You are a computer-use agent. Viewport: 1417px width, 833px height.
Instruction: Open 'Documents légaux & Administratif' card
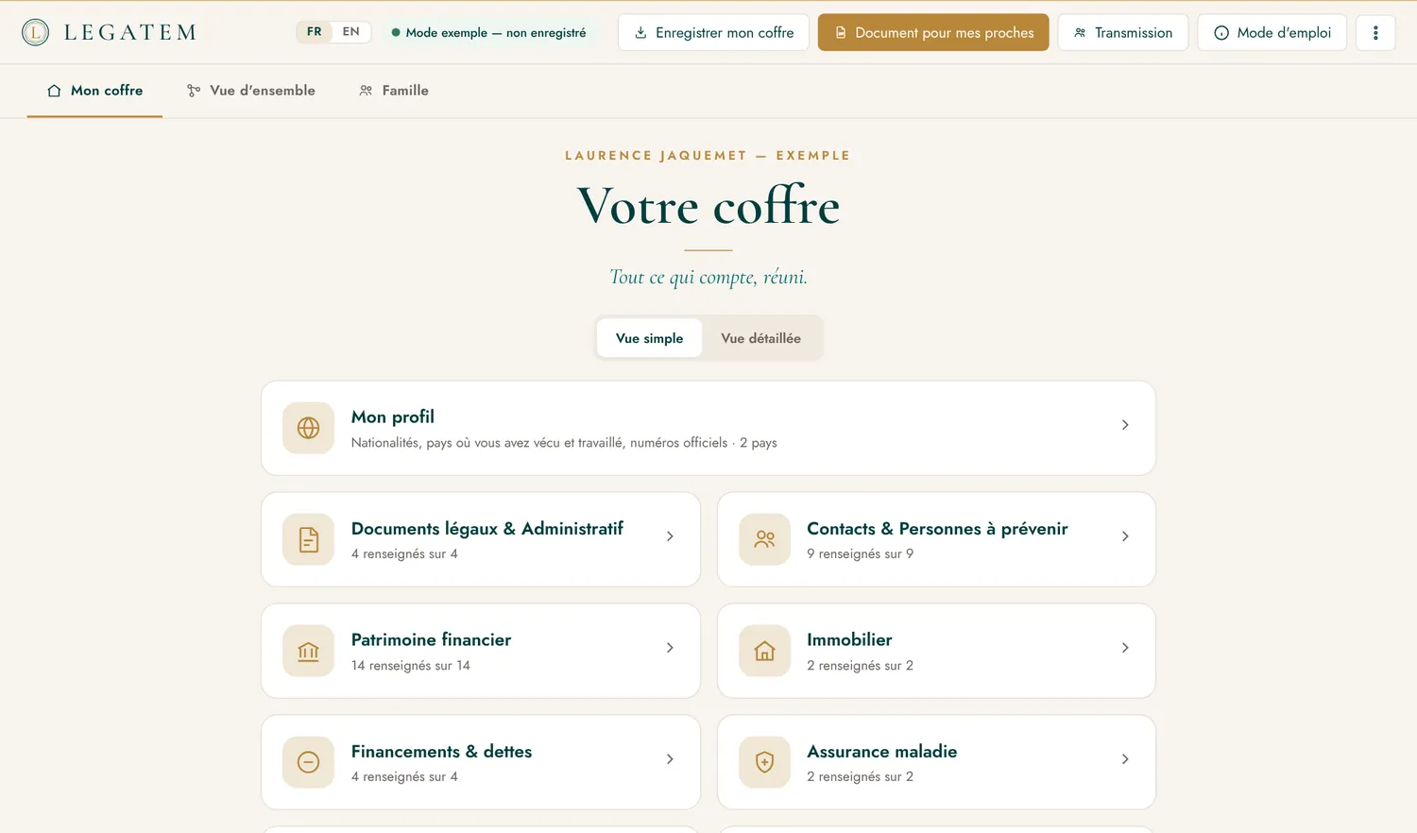481,539
